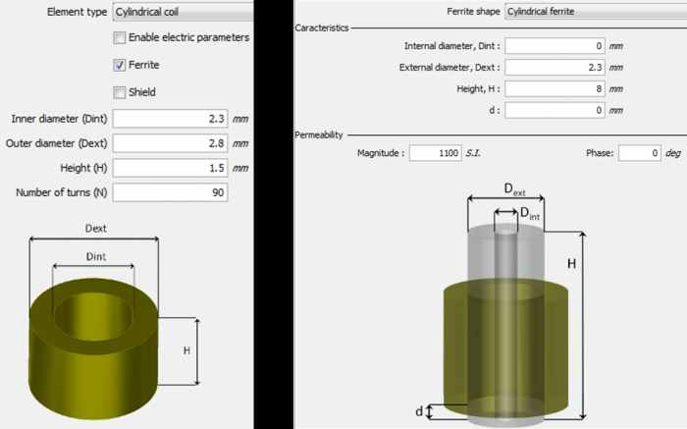Click the coil Inner diameter (Dint) field
Viewport: 687px width, 429px height.
tap(170, 119)
